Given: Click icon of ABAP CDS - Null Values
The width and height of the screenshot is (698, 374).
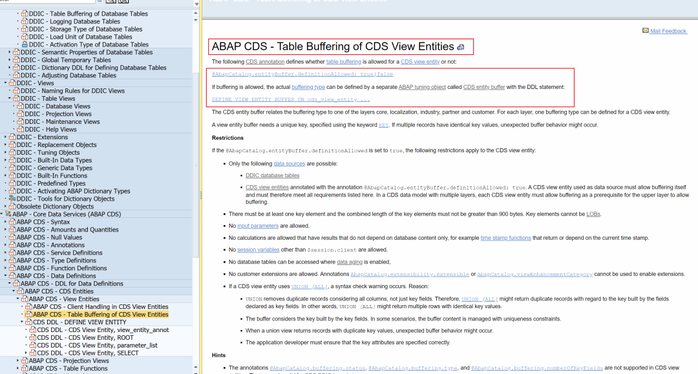Looking at the screenshot, I should [x=12, y=238].
